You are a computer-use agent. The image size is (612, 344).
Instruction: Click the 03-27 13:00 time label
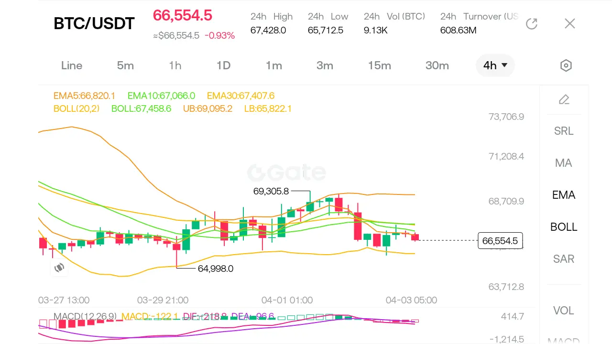64,300
